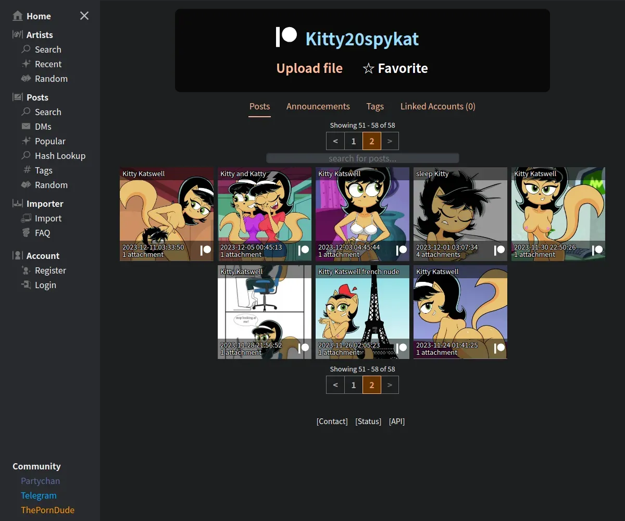Switch to the Announcements tab
The height and width of the screenshot is (521, 625).
pyautogui.click(x=318, y=106)
